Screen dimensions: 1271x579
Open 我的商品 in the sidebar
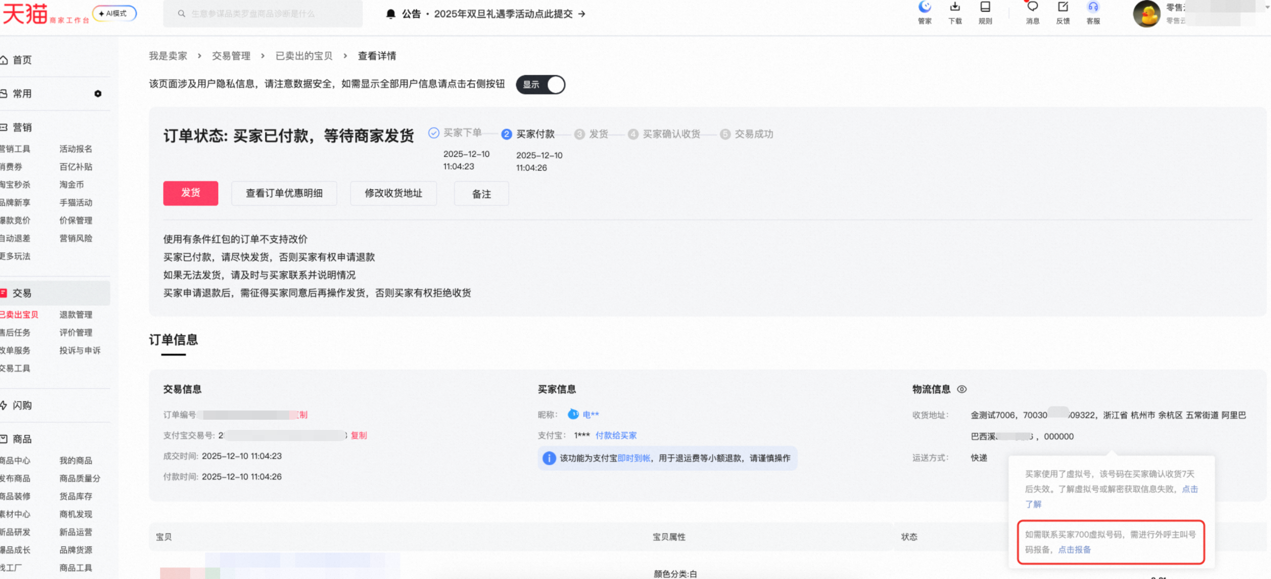pyautogui.click(x=76, y=461)
